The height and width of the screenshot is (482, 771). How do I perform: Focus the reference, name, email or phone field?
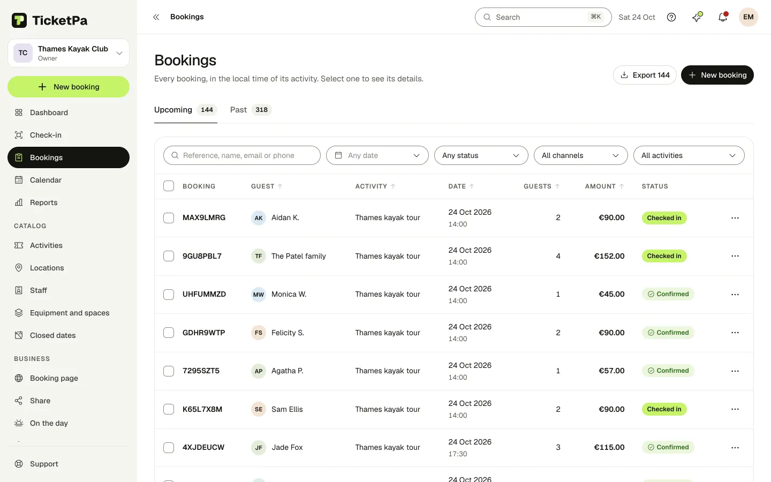click(x=242, y=155)
